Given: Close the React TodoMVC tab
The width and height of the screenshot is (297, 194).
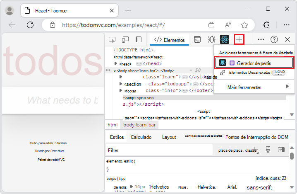Looking at the screenshot, I should tap(112, 11).
